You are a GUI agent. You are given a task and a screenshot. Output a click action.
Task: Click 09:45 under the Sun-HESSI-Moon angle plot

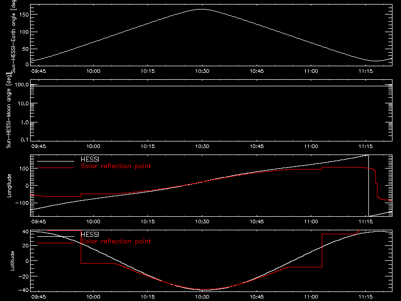(39, 146)
